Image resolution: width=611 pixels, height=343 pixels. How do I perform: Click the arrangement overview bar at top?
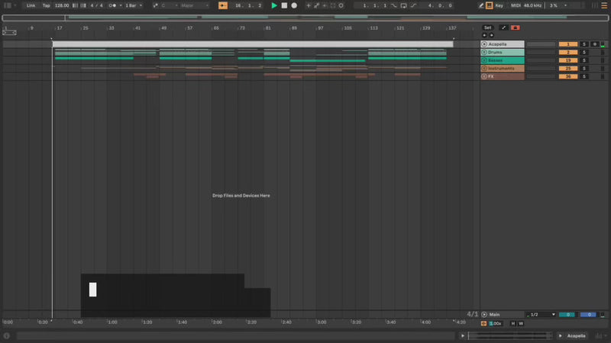[305, 18]
